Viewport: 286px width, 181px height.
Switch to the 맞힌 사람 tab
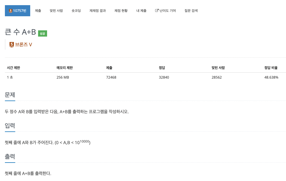point(56,11)
